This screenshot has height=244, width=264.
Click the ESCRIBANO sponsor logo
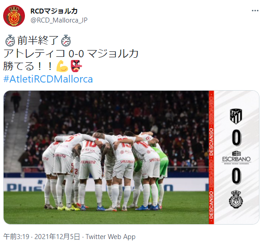pos(236,157)
